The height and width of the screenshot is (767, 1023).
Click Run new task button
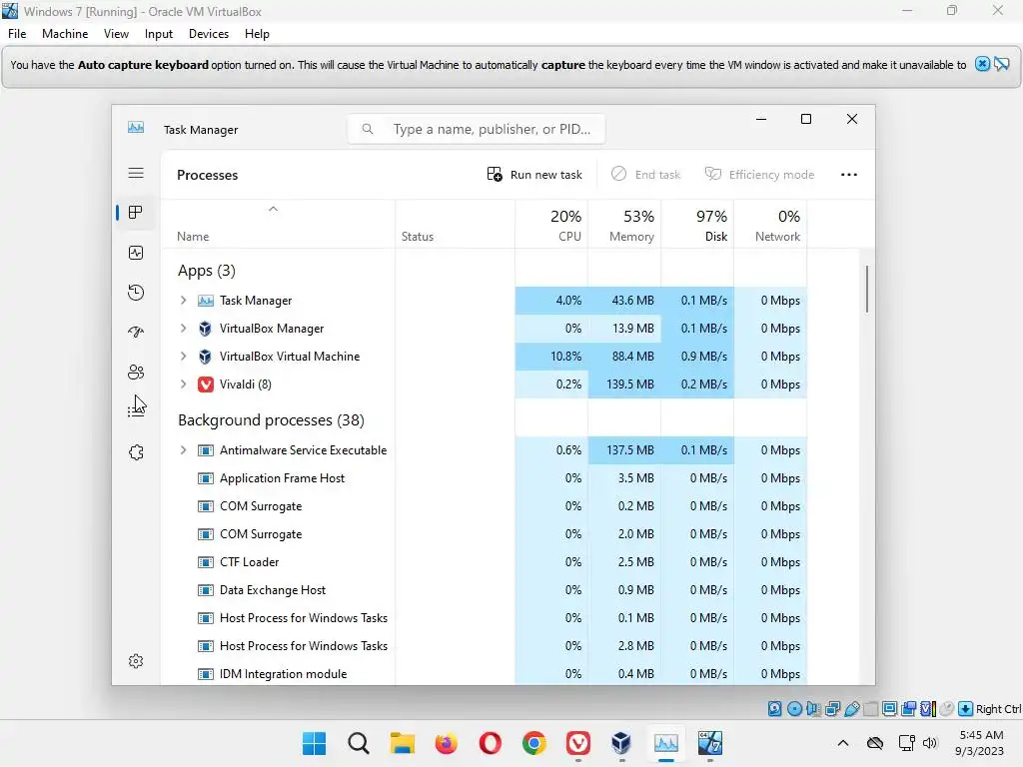pos(534,174)
